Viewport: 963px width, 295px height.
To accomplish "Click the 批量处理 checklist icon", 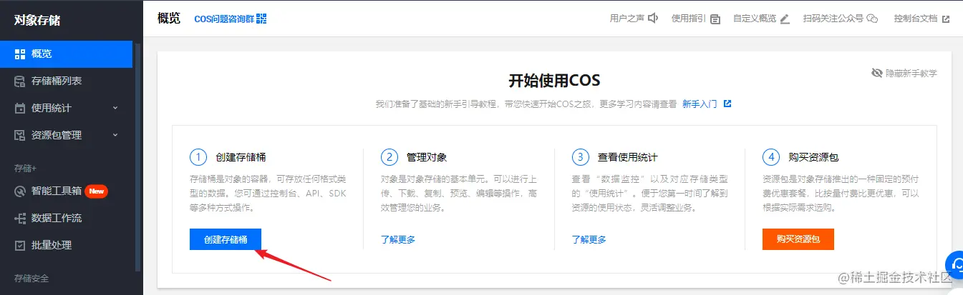I will pyautogui.click(x=20, y=245).
